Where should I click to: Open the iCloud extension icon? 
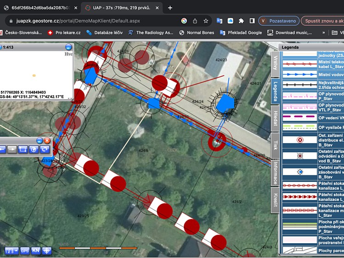click(230, 21)
